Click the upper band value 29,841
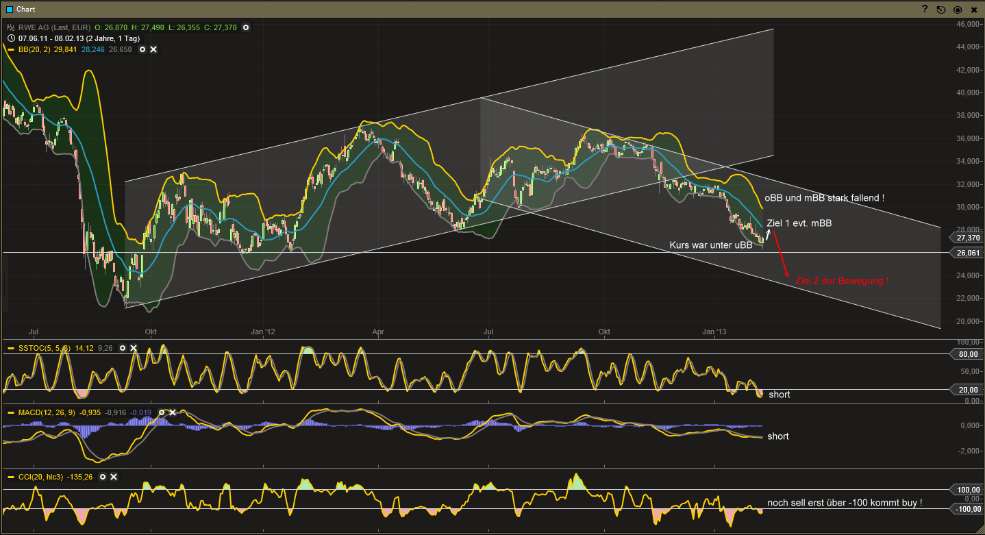 point(65,49)
